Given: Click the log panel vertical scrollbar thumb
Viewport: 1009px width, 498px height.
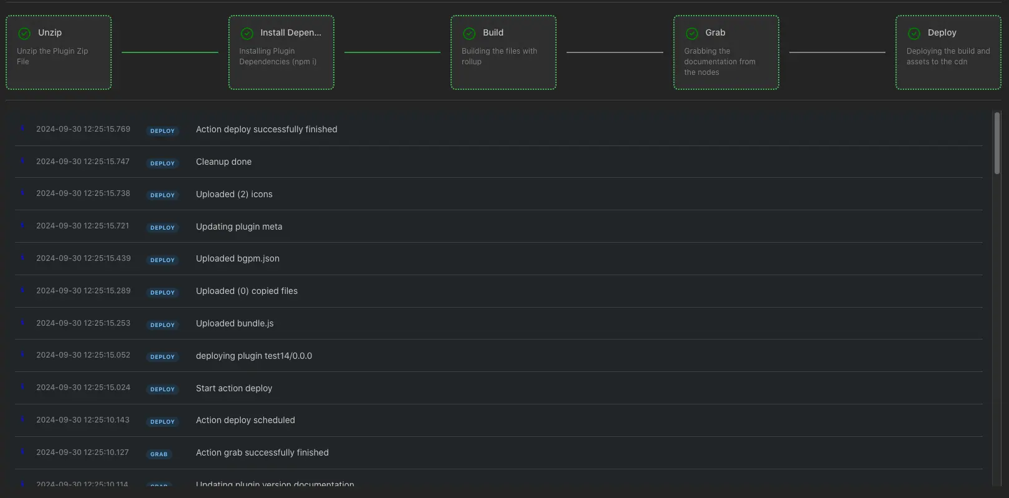Looking at the screenshot, I should tap(997, 143).
